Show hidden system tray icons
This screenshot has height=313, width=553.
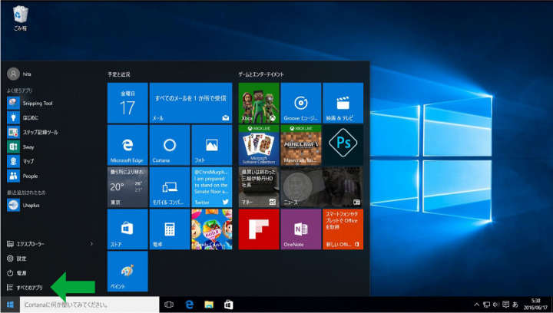tap(476, 305)
